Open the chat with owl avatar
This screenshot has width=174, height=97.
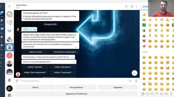[10, 80]
